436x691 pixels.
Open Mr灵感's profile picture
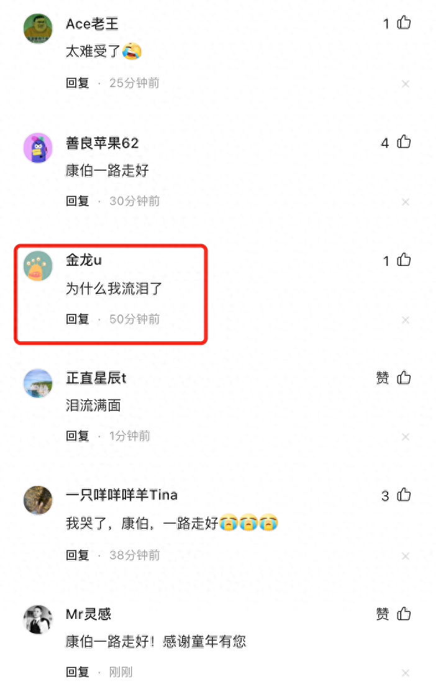(38, 619)
